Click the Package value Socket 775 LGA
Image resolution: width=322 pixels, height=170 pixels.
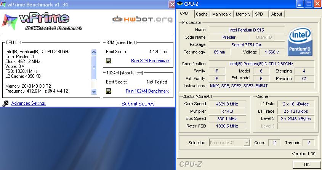pos(247,45)
